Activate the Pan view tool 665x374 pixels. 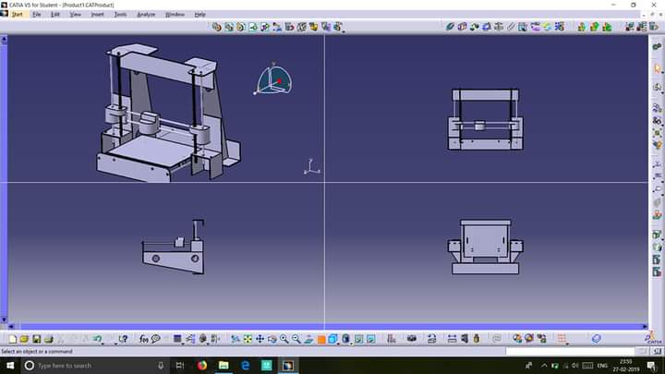pos(260,339)
